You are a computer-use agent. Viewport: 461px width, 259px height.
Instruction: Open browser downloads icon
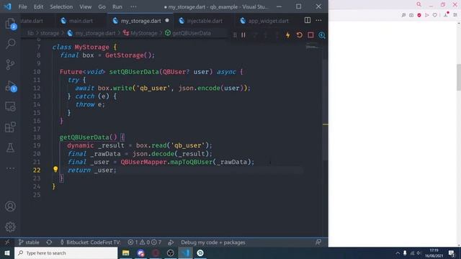pos(446,14)
